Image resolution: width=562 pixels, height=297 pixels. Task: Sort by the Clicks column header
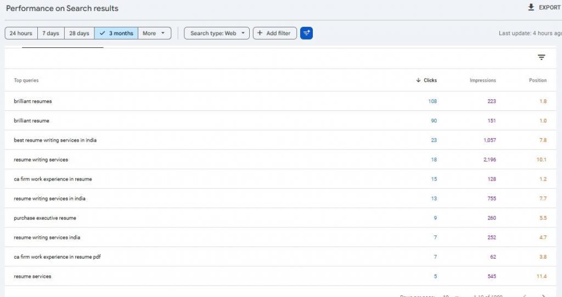coord(430,80)
